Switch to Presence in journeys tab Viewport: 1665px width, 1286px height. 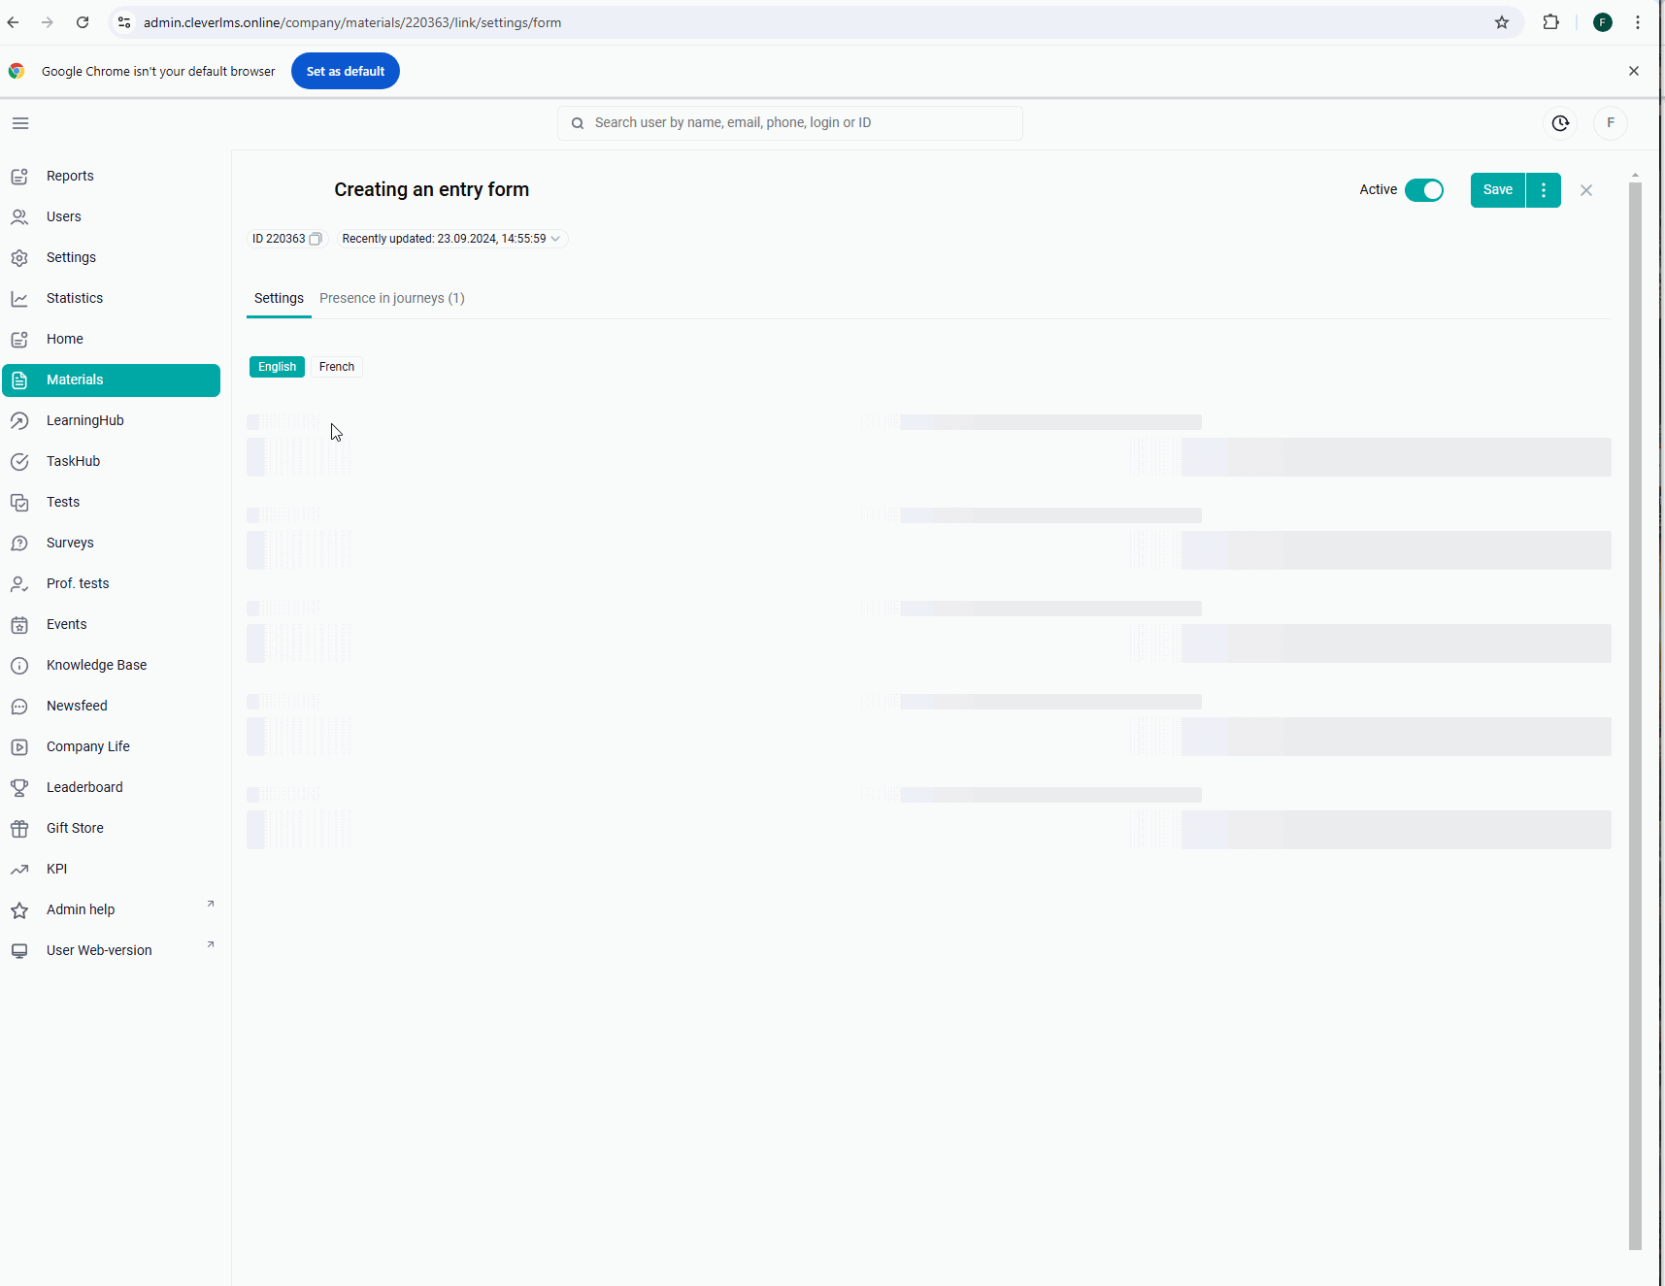(x=392, y=298)
